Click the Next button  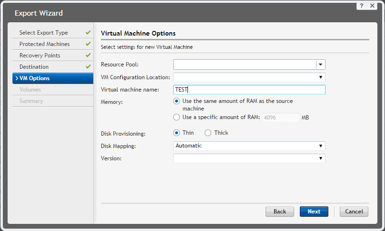click(x=314, y=212)
